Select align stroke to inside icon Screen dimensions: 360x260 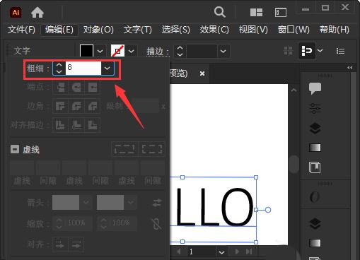click(x=76, y=125)
